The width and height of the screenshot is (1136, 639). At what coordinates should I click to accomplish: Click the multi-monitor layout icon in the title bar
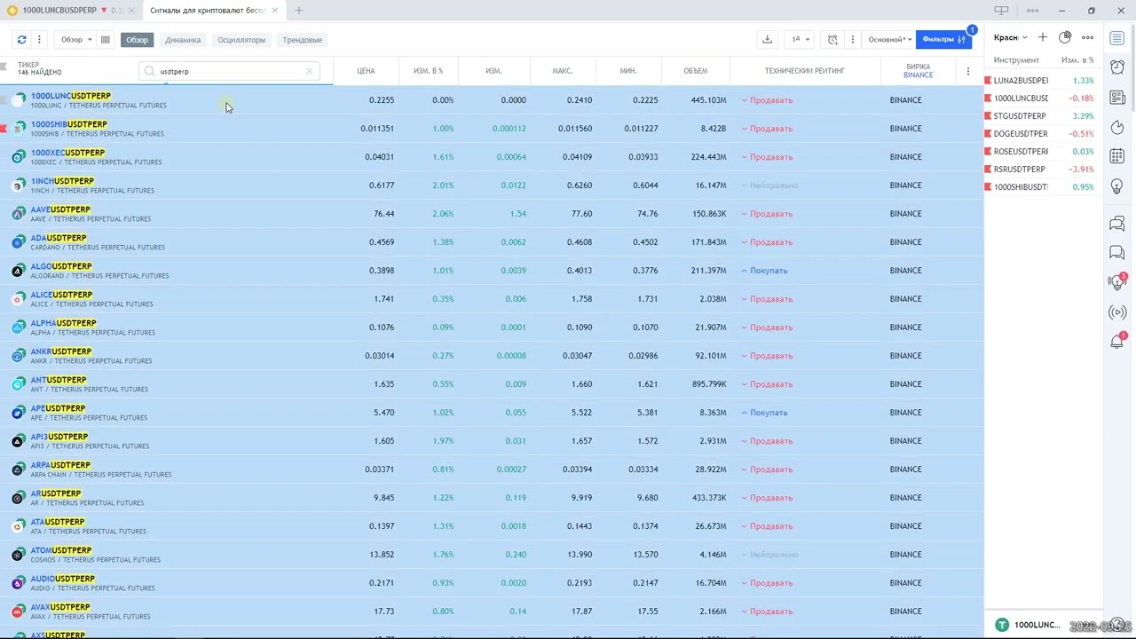tap(1001, 11)
